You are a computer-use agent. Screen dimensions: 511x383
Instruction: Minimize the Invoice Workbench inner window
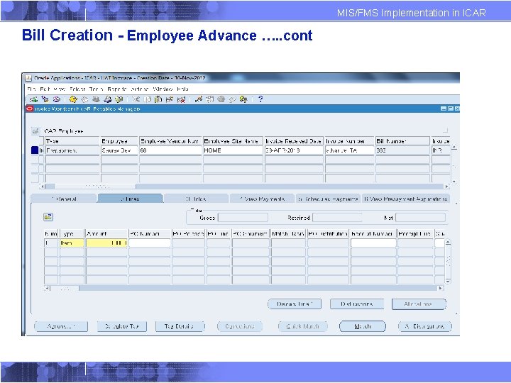(444, 109)
